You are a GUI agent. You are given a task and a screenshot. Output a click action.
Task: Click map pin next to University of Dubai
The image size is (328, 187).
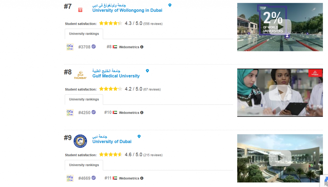[139, 137]
